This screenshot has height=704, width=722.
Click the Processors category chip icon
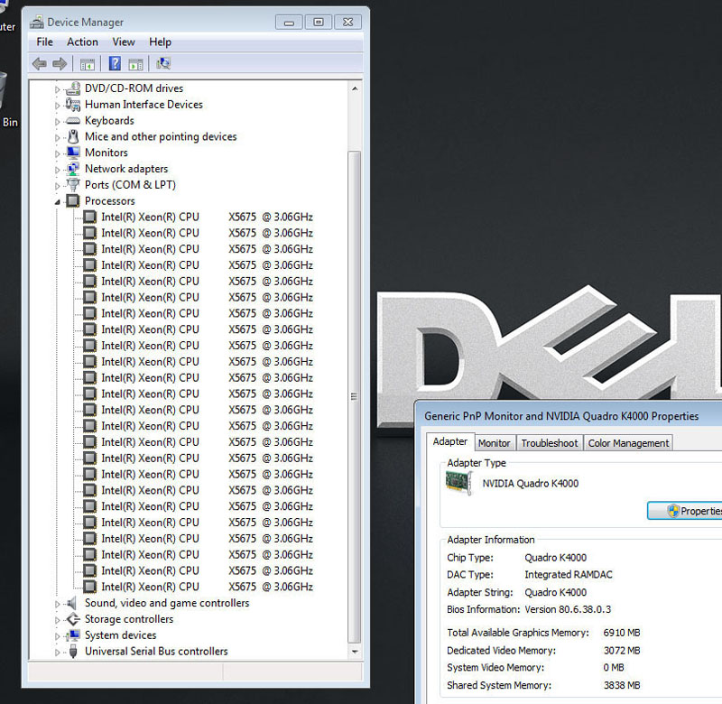point(73,200)
